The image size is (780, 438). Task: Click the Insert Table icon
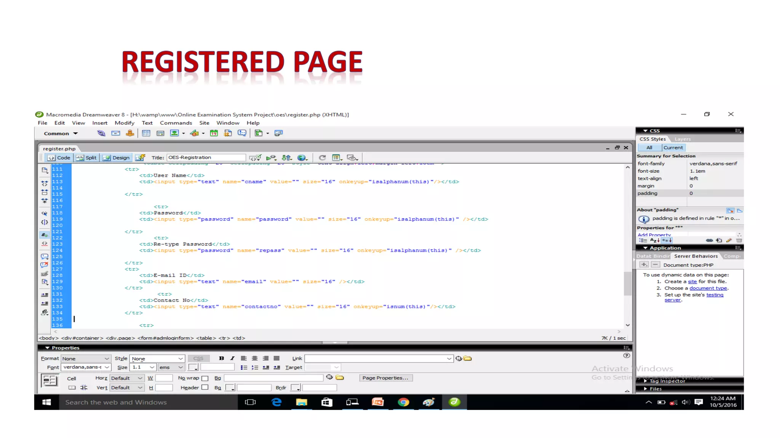(x=146, y=133)
